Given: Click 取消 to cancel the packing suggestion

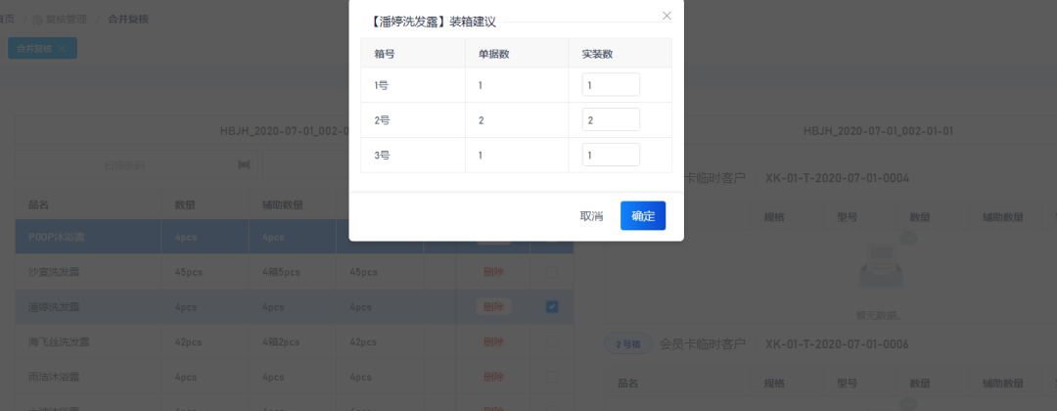Looking at the screenshot, I should 591,216.
